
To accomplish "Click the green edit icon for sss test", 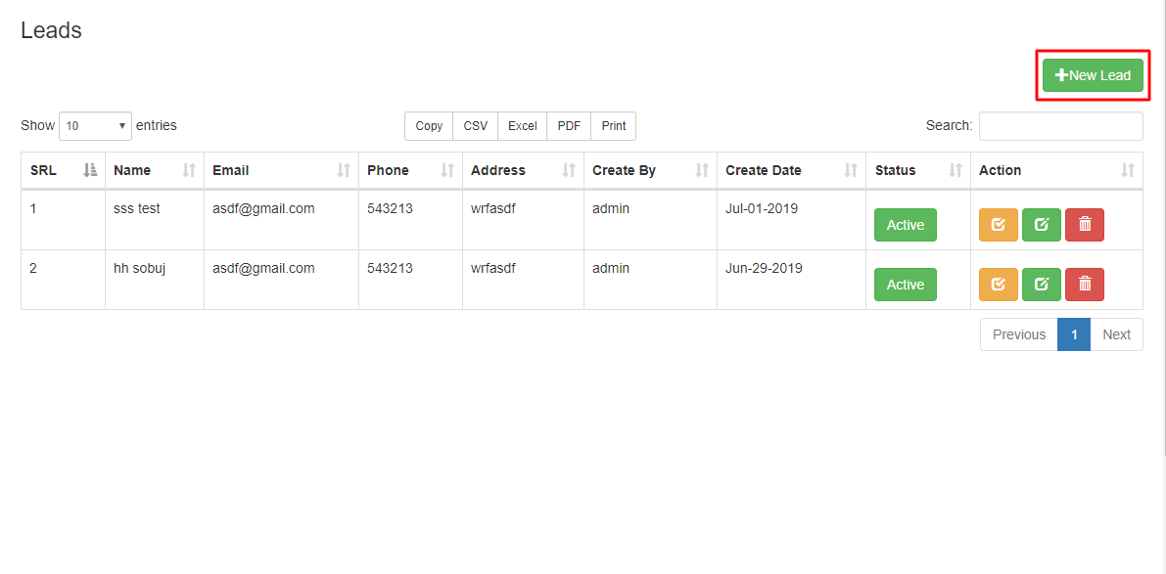I will [x=1041, y=225].
